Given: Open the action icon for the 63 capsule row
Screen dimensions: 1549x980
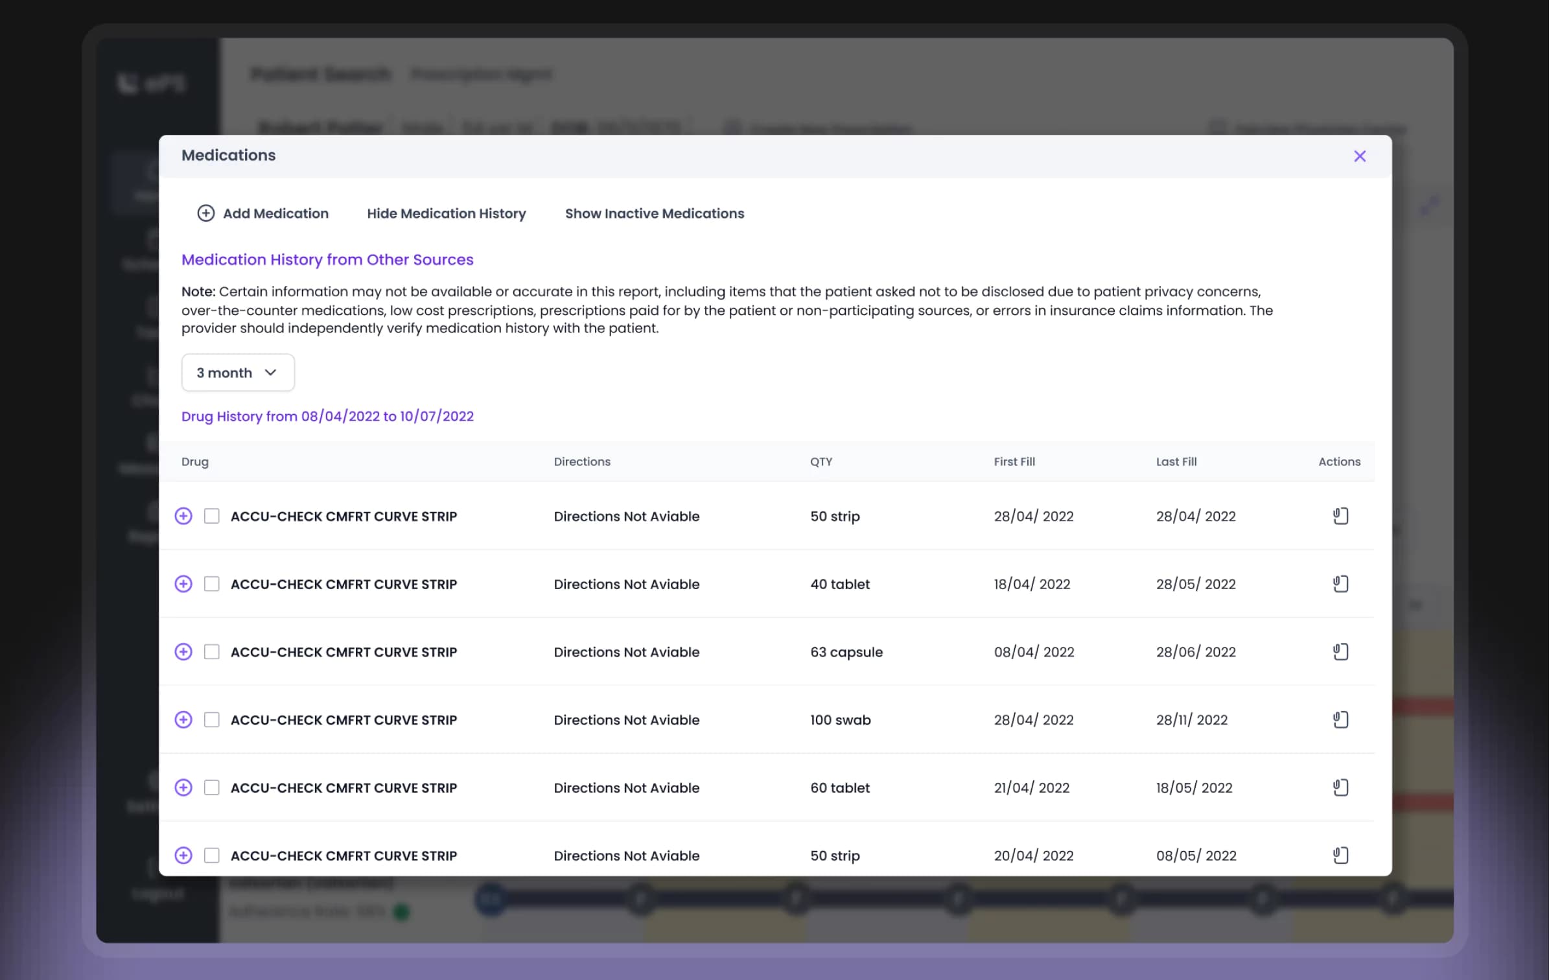Looking at the screenshot, I should (x=1340, y=651).
